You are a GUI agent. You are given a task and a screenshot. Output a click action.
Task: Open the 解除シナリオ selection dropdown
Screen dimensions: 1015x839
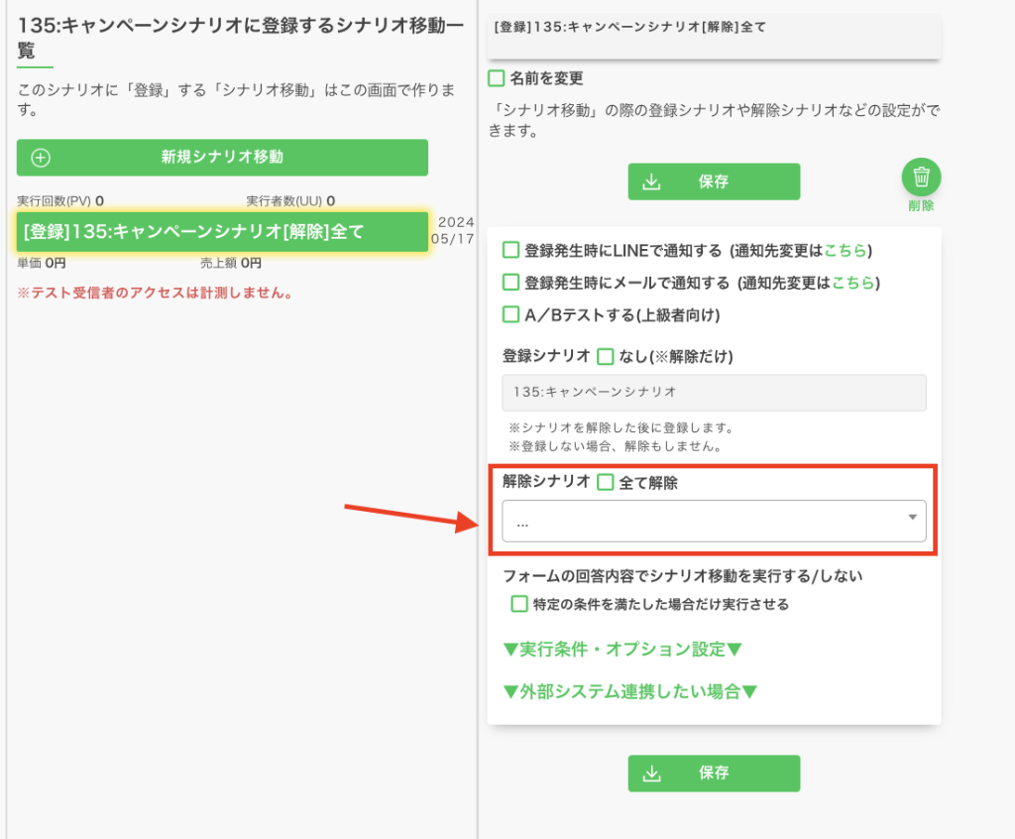[x=714, y=522]
